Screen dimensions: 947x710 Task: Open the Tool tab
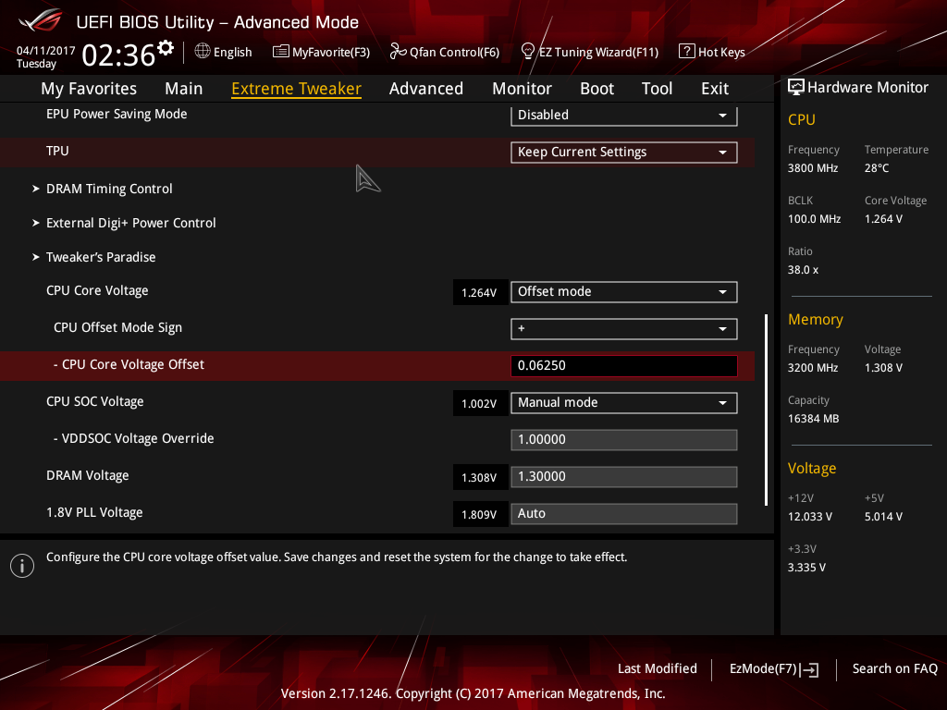click(657, 89)
